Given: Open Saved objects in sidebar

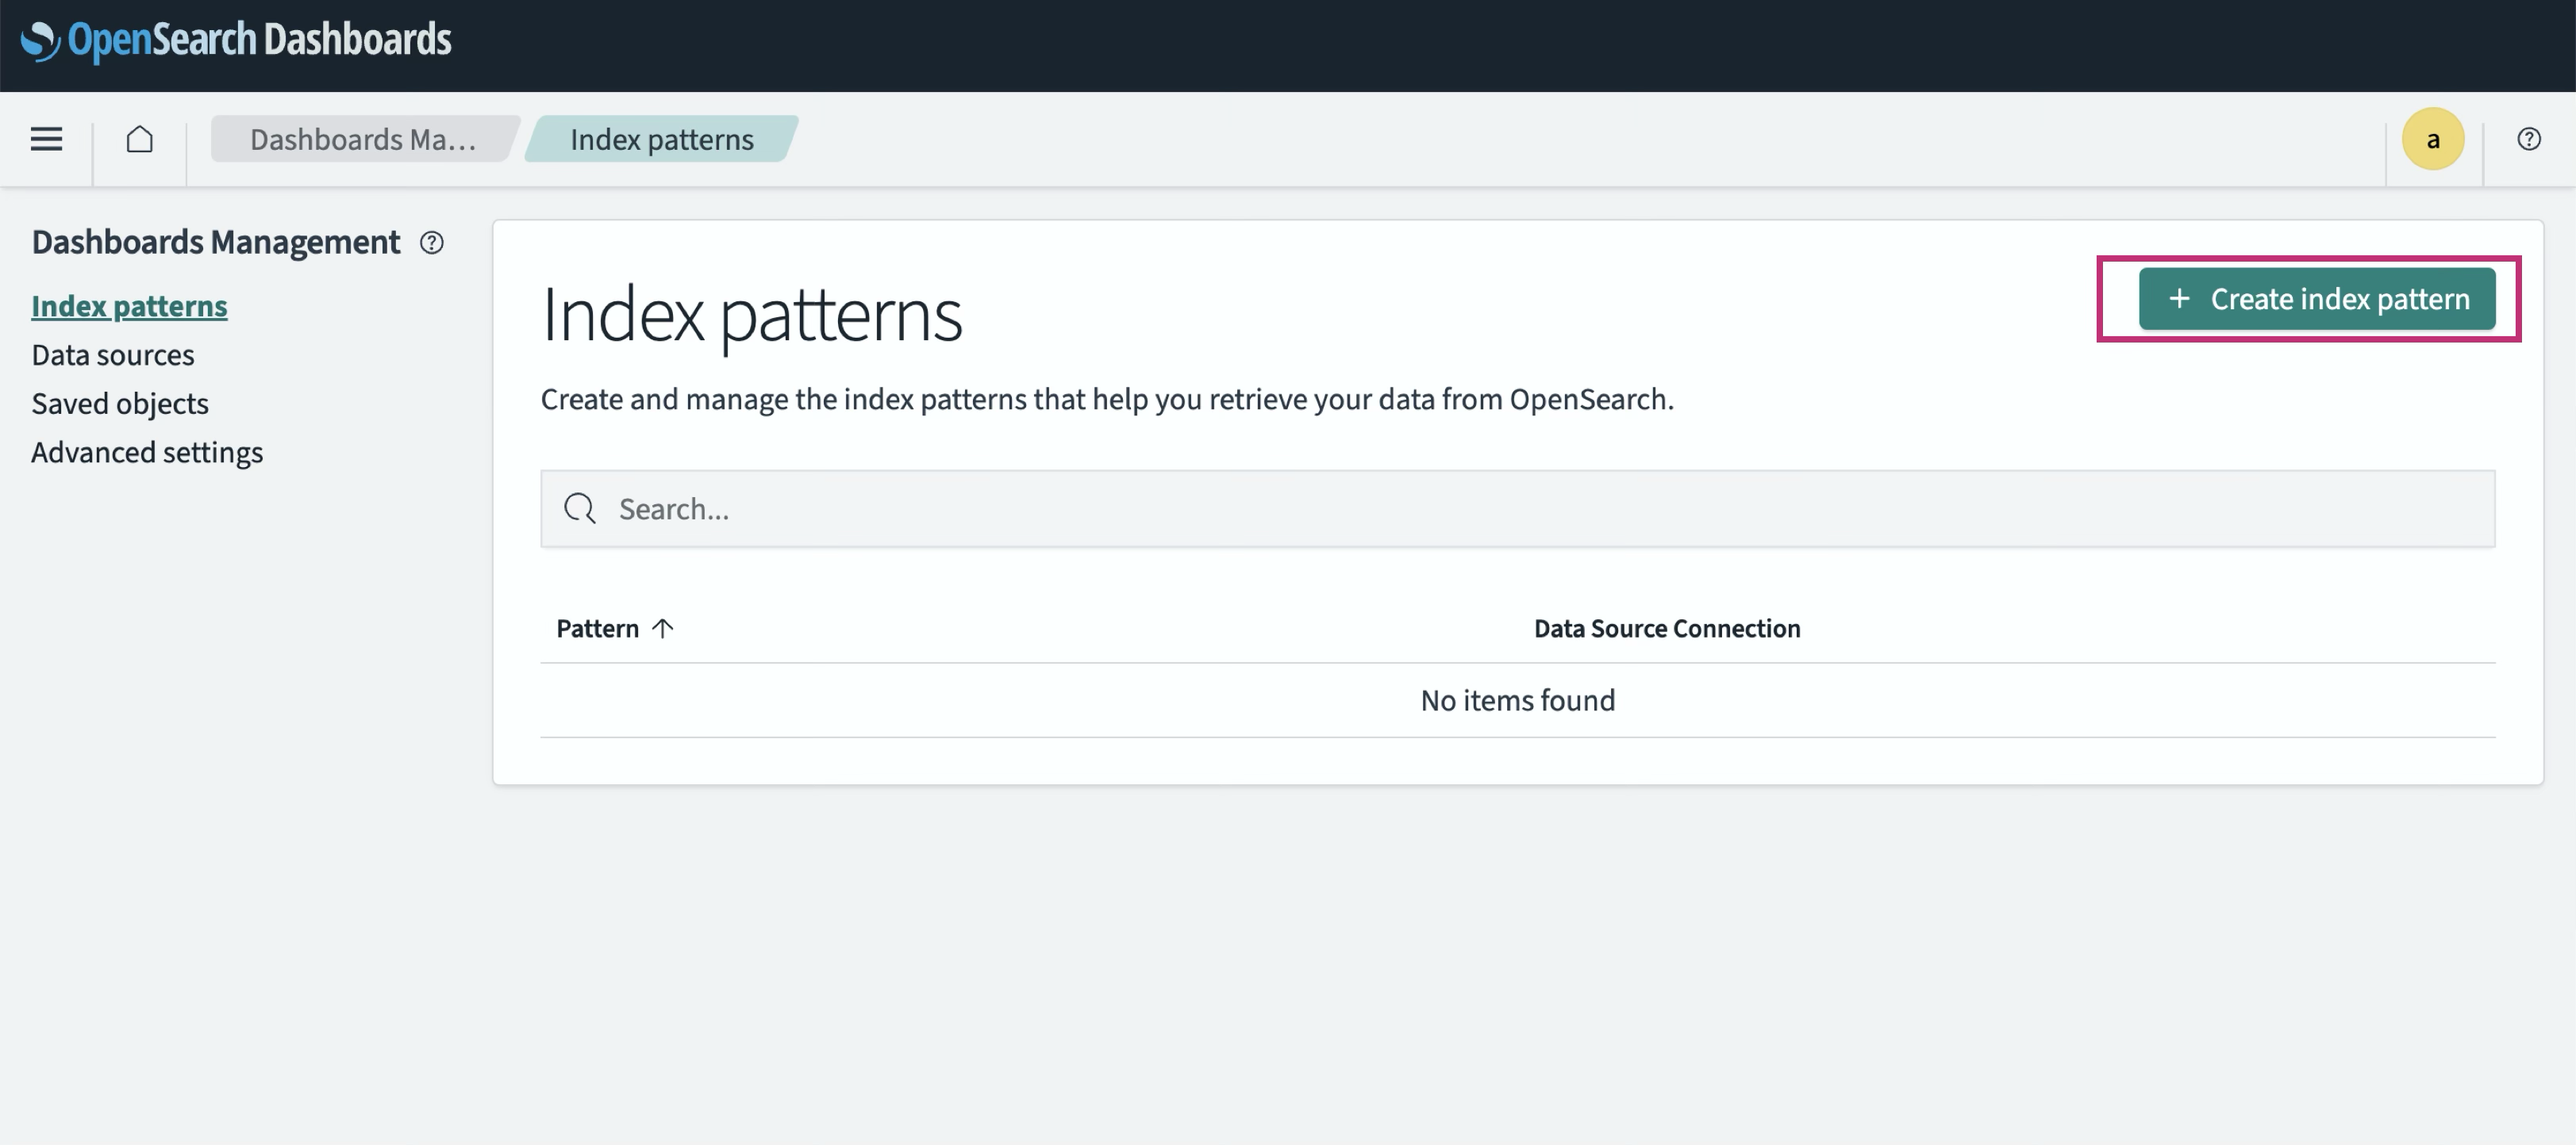Looking at the screenshot, I should 120,404.
